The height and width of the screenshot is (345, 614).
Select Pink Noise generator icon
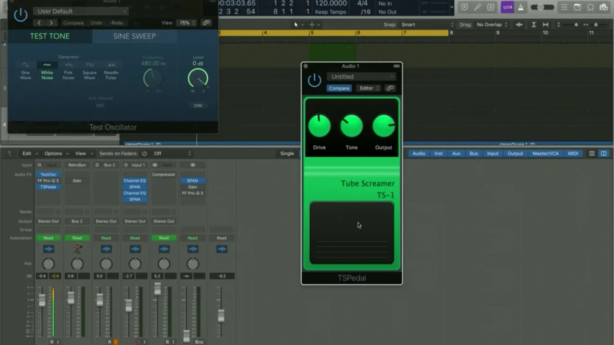tap(69, 65)
